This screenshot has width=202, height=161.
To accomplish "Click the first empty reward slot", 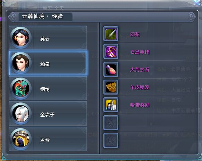I will (111, 123).
